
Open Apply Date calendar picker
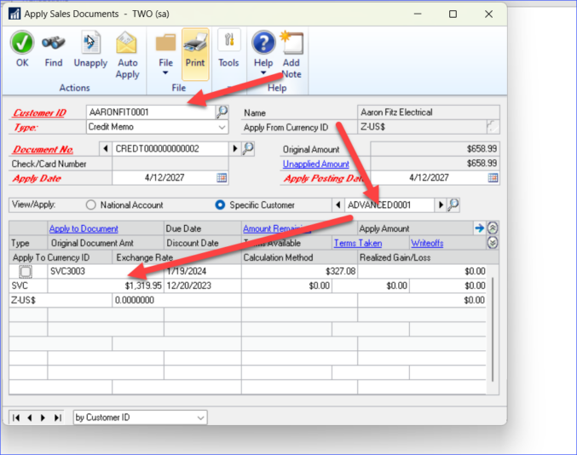click(x=222, y=178)
